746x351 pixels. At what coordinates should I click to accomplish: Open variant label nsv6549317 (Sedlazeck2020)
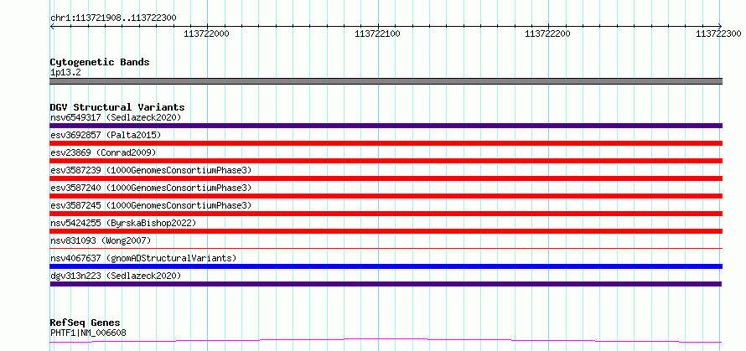116,117
